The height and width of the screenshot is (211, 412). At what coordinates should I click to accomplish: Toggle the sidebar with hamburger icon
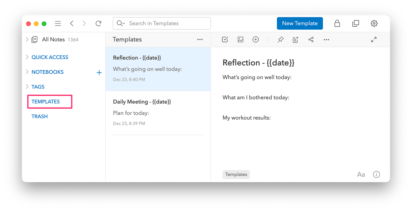(x=58, y=24)
